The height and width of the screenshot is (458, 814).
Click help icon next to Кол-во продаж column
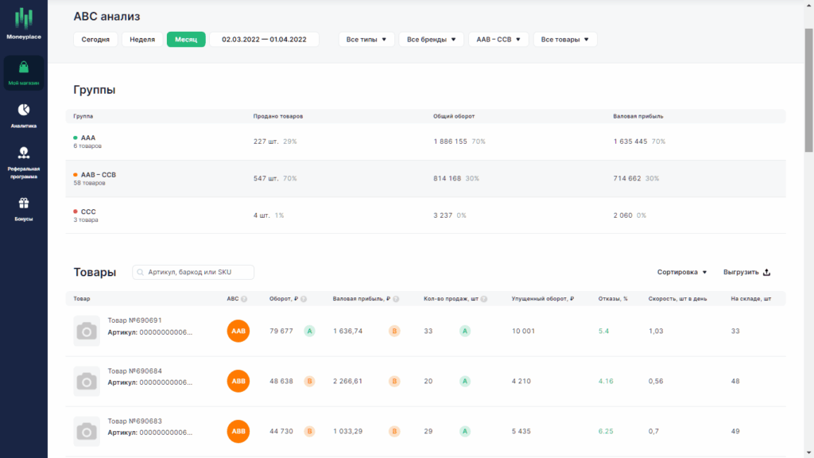click(x=484, y=299)
